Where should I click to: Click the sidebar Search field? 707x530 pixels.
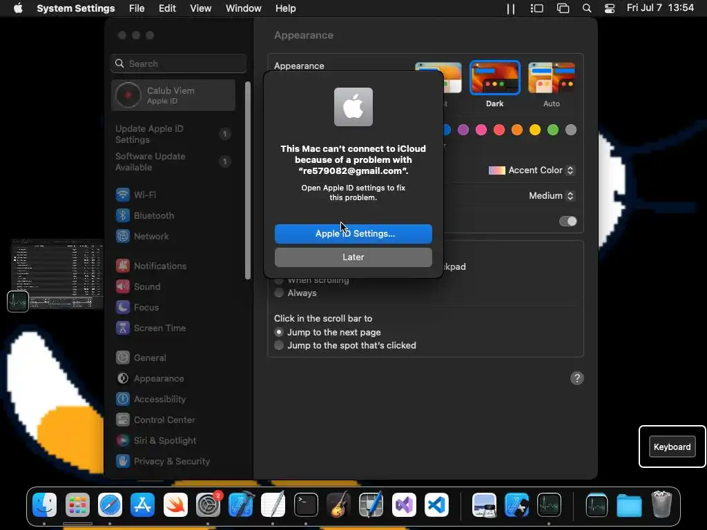click(x=179, y=63)
